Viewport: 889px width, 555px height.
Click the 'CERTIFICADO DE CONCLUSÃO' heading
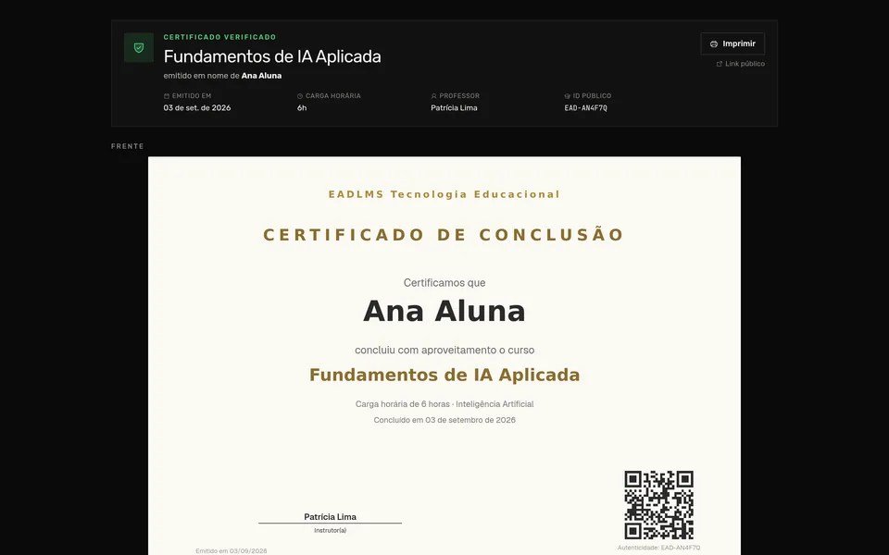pos(444,234)
